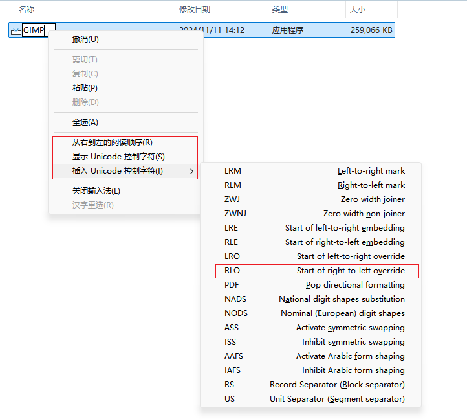The image size is (467, 419).
Task: Click the 大小 column header
Action: pyautogui.click(x=358, y=10)
